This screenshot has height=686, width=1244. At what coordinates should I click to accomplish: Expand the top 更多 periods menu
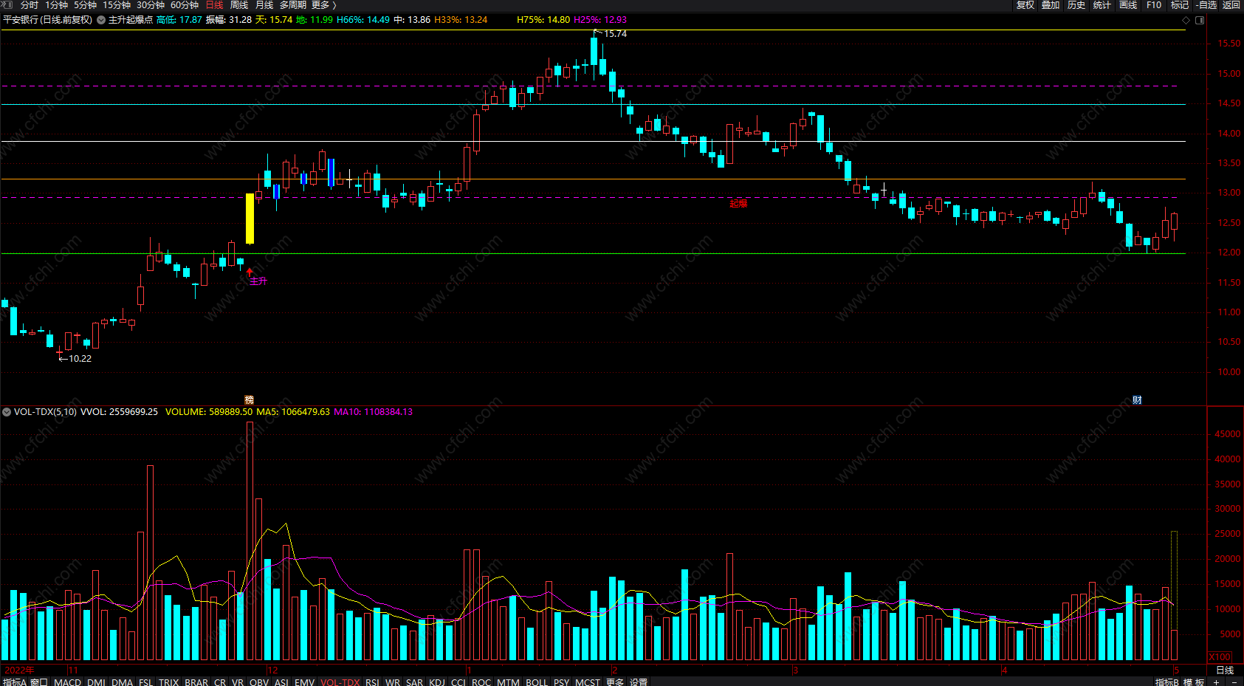(x=323, y=5)
